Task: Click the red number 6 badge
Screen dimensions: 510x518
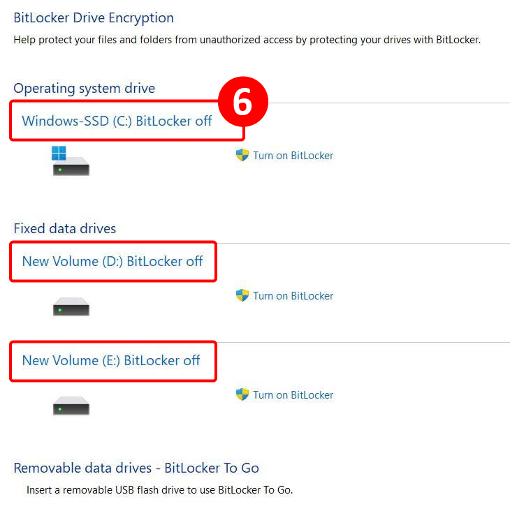Action: [x=242, y=103]
